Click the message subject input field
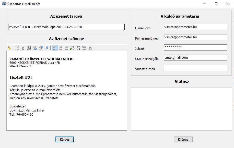Image resolution: width=234 pixels, height=148 pixels. 66,27
